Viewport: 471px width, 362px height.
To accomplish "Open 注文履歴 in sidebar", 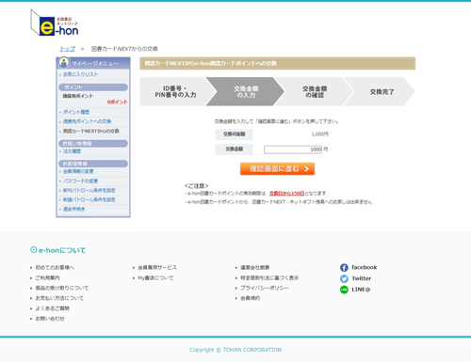I will coord(72,151).
